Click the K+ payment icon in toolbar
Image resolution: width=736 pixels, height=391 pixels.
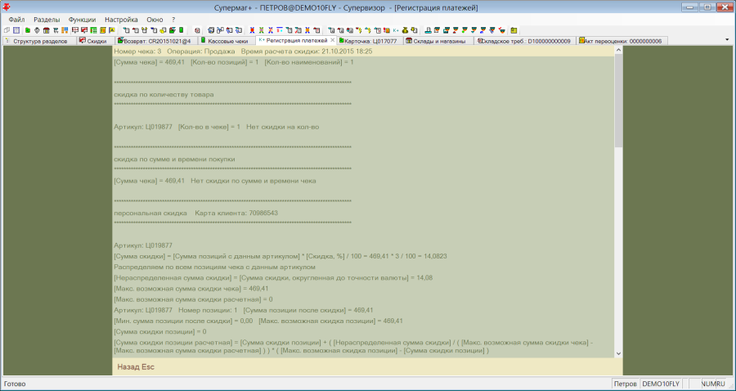396,30
